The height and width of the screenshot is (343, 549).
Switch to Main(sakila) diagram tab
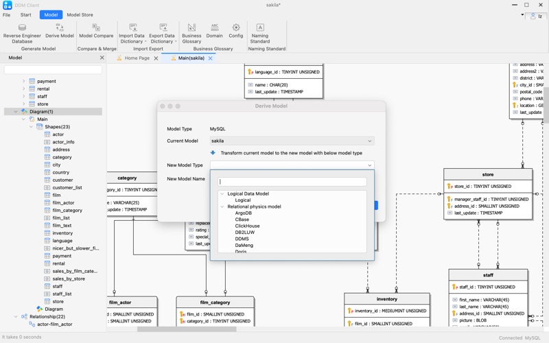(x=191, y=58)
